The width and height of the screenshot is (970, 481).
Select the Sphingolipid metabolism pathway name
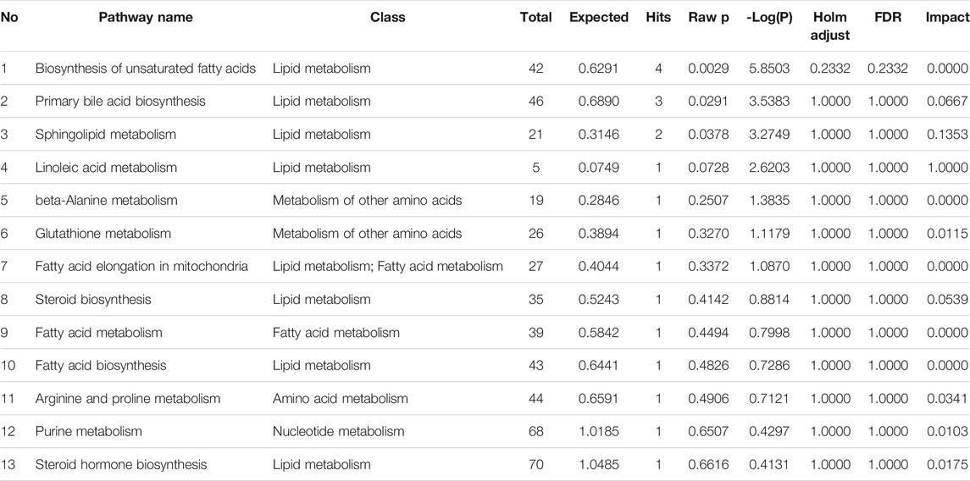tap(106, 134)
